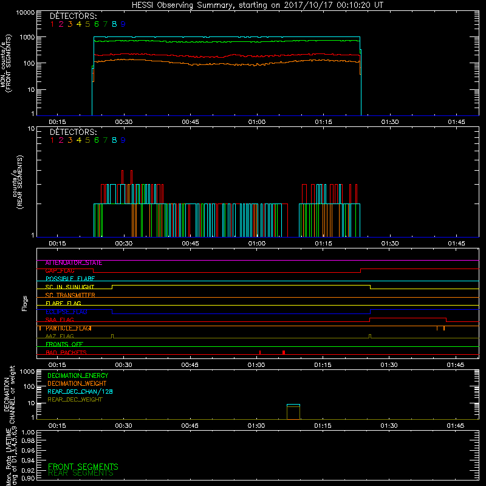Click the DECIMATION_WEIGHT legend entry

click(x=77, y=384)
